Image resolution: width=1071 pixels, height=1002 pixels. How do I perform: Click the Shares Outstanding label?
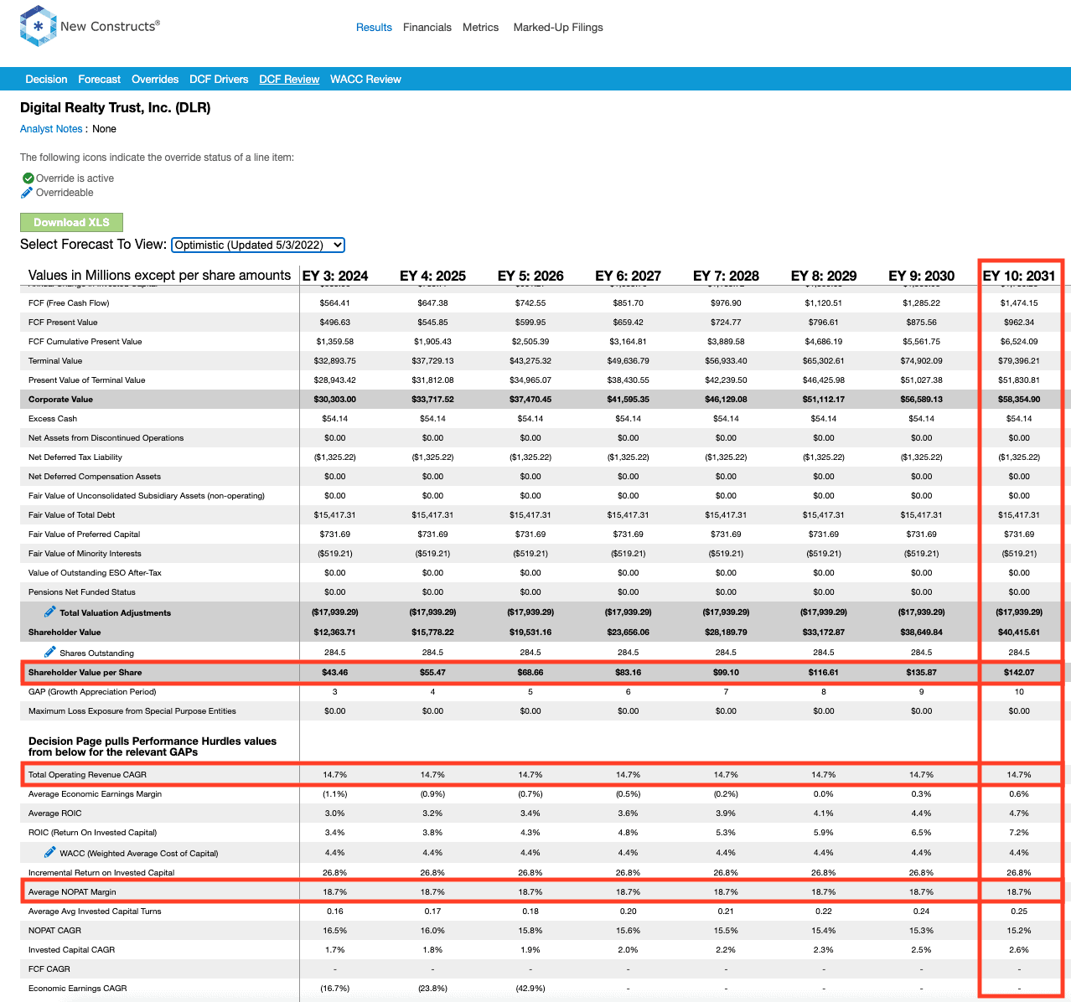pyautogui.click(x=97, y=653)
